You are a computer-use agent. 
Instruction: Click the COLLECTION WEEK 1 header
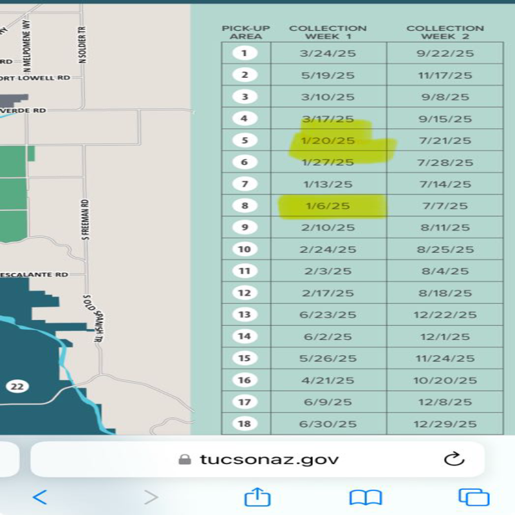(328, 32)
